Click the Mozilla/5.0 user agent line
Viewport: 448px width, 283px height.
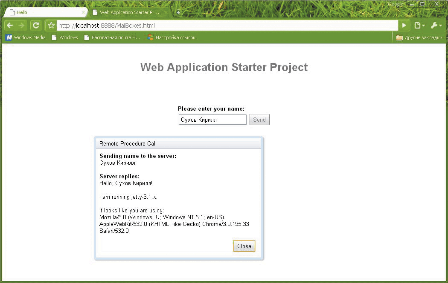(x=162, y=217)
